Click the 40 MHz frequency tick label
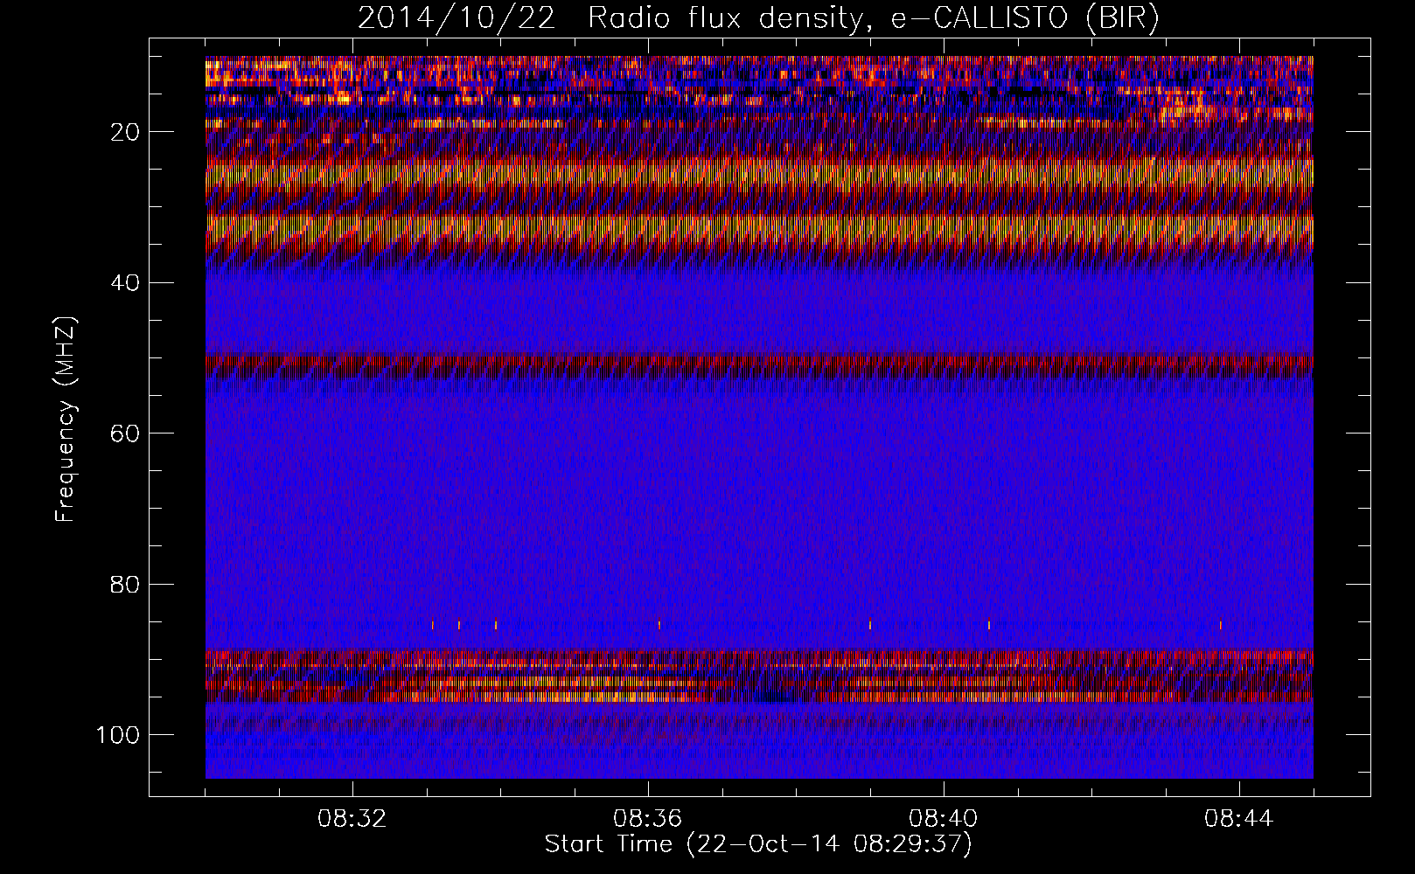The width and height of the screenshot is (1415, 874). 126,283
